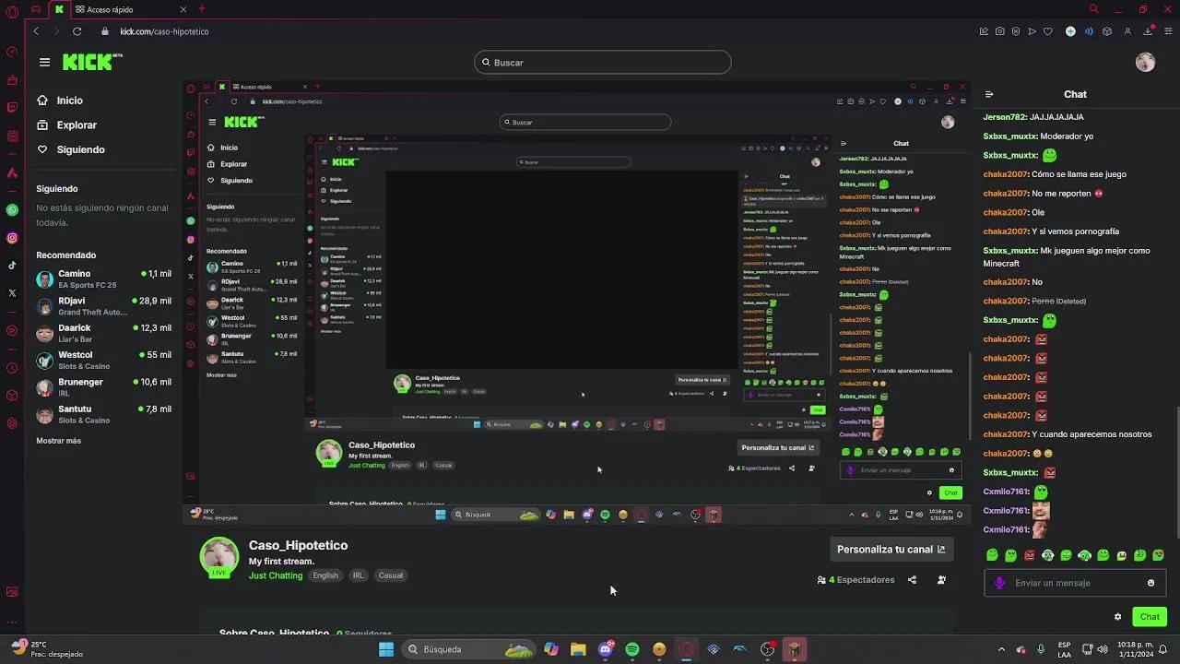Click the browser snapshot camera icon

point(1000,31)
